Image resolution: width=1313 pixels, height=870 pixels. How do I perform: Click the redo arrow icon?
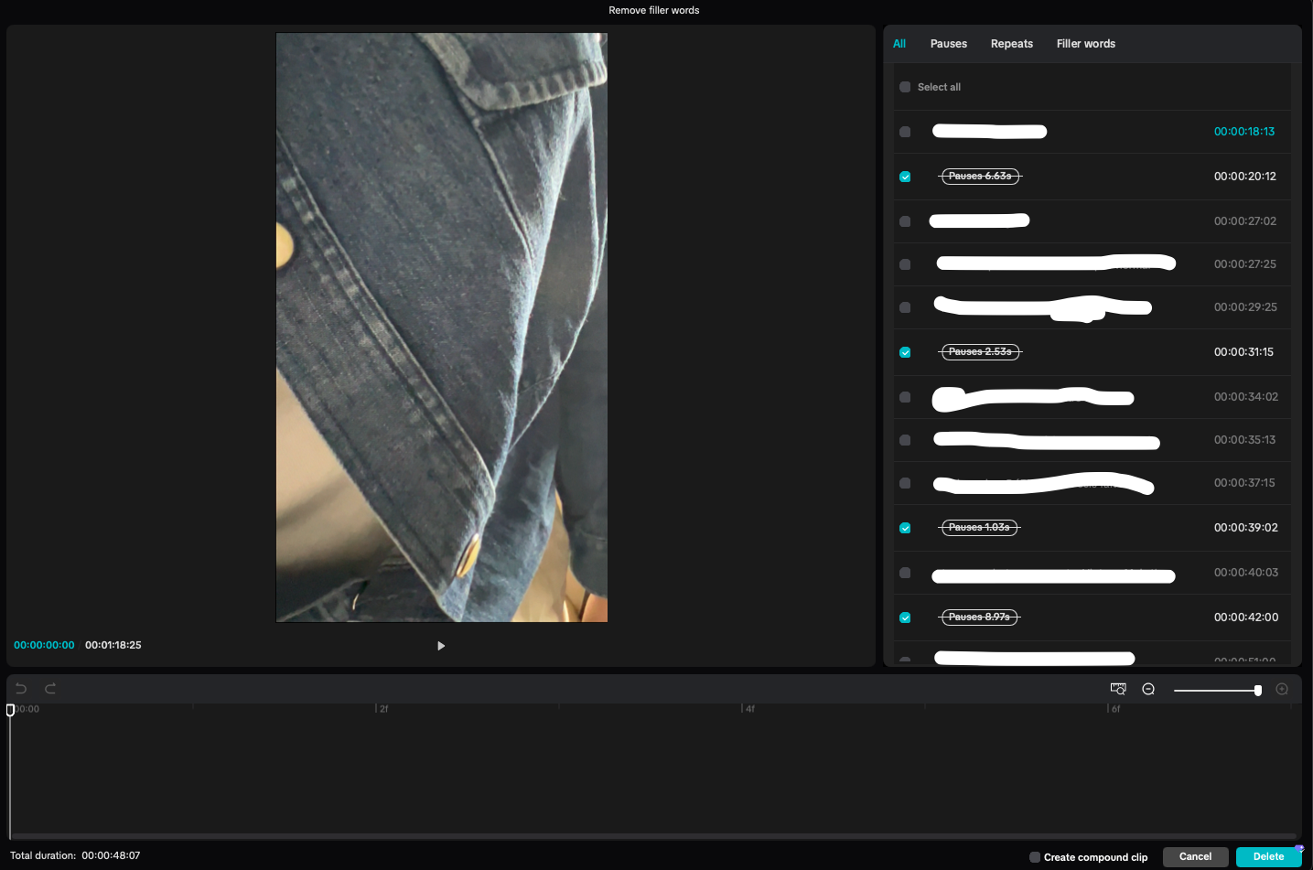tap(50, 689)
